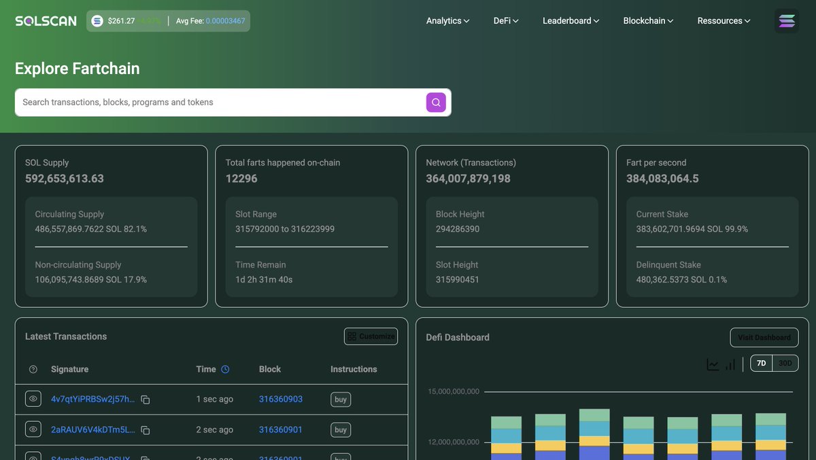Expand the Ressources menu
This screenshot has height=460, width=816.
(x=724, y=21)
